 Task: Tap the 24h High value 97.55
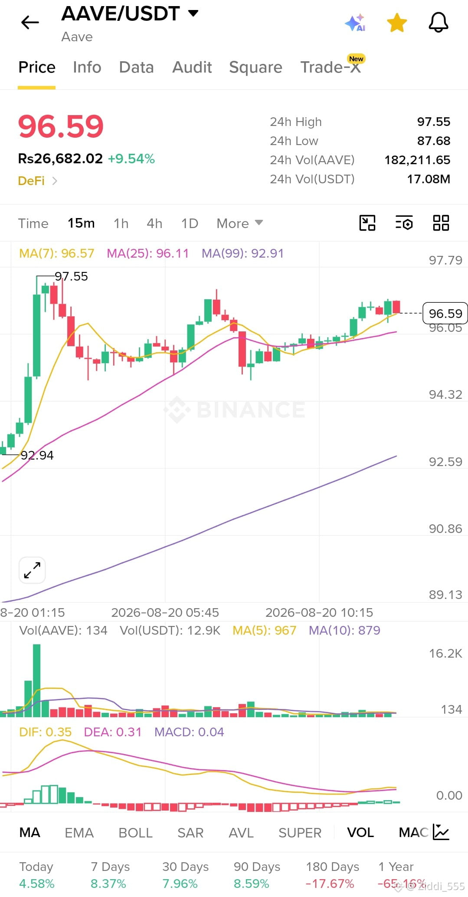[x=434, y=122]
